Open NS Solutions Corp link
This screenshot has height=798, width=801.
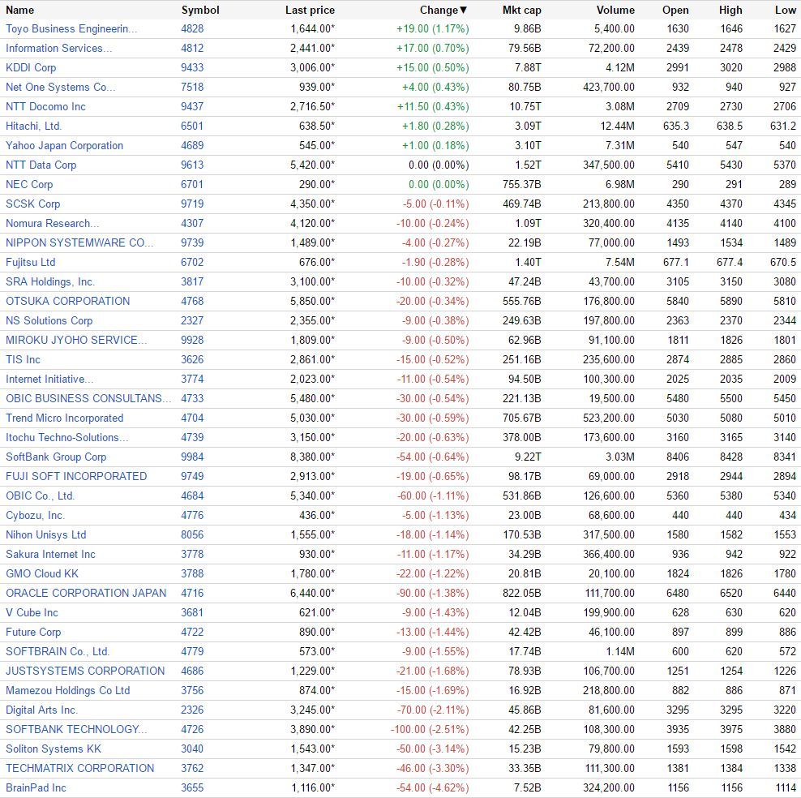pos(49,320)
